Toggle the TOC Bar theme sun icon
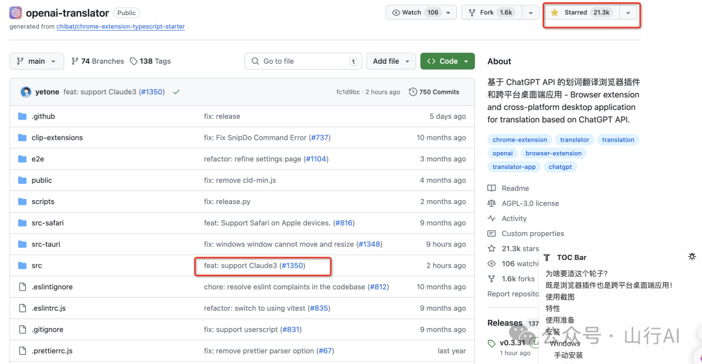 pos(692,257)
